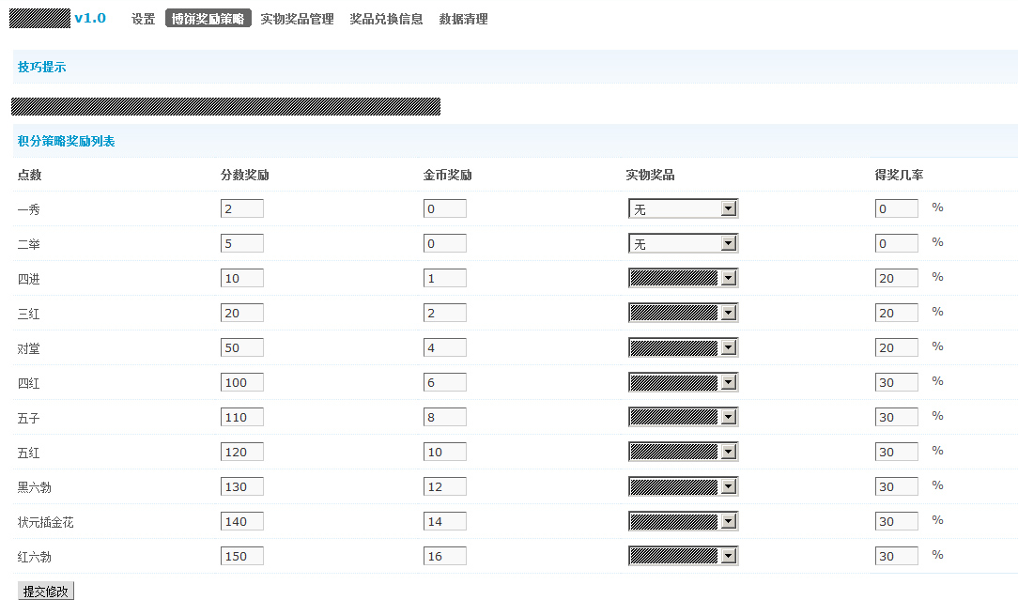The width and height of the screenshot is (1018, 615).
Task: Click 金币奖励 field for 红六勃 row
Action: click(444, 557)
